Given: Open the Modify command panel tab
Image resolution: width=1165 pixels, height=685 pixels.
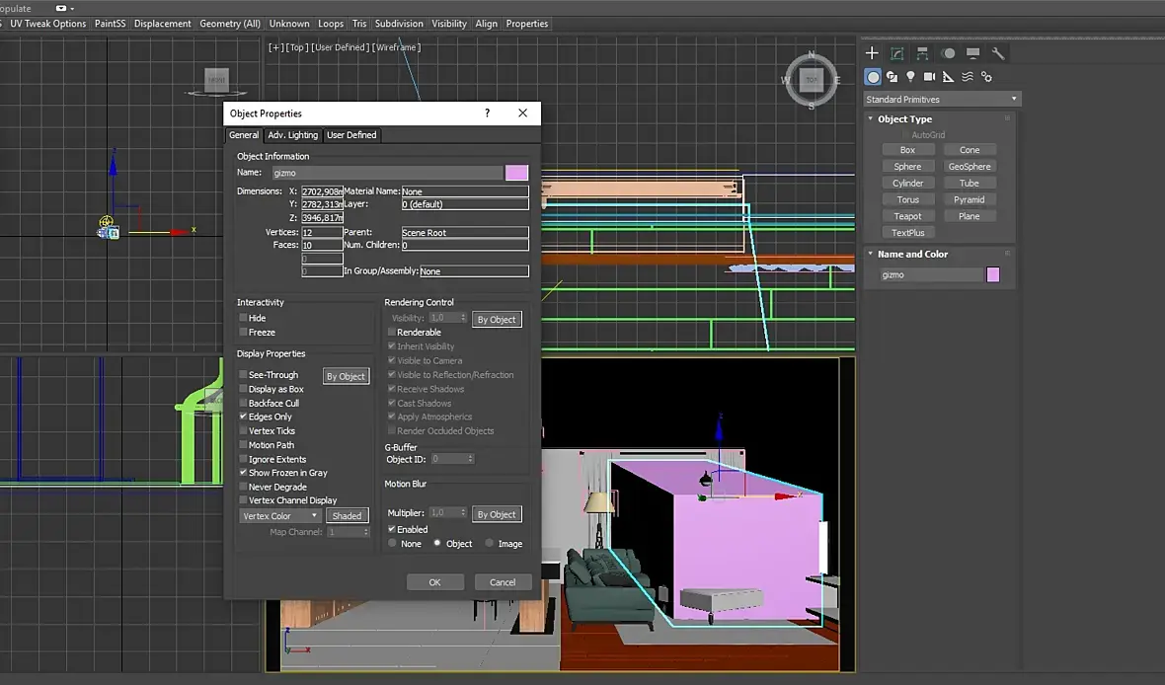Looking at the screenshot, I should (896, 53).
